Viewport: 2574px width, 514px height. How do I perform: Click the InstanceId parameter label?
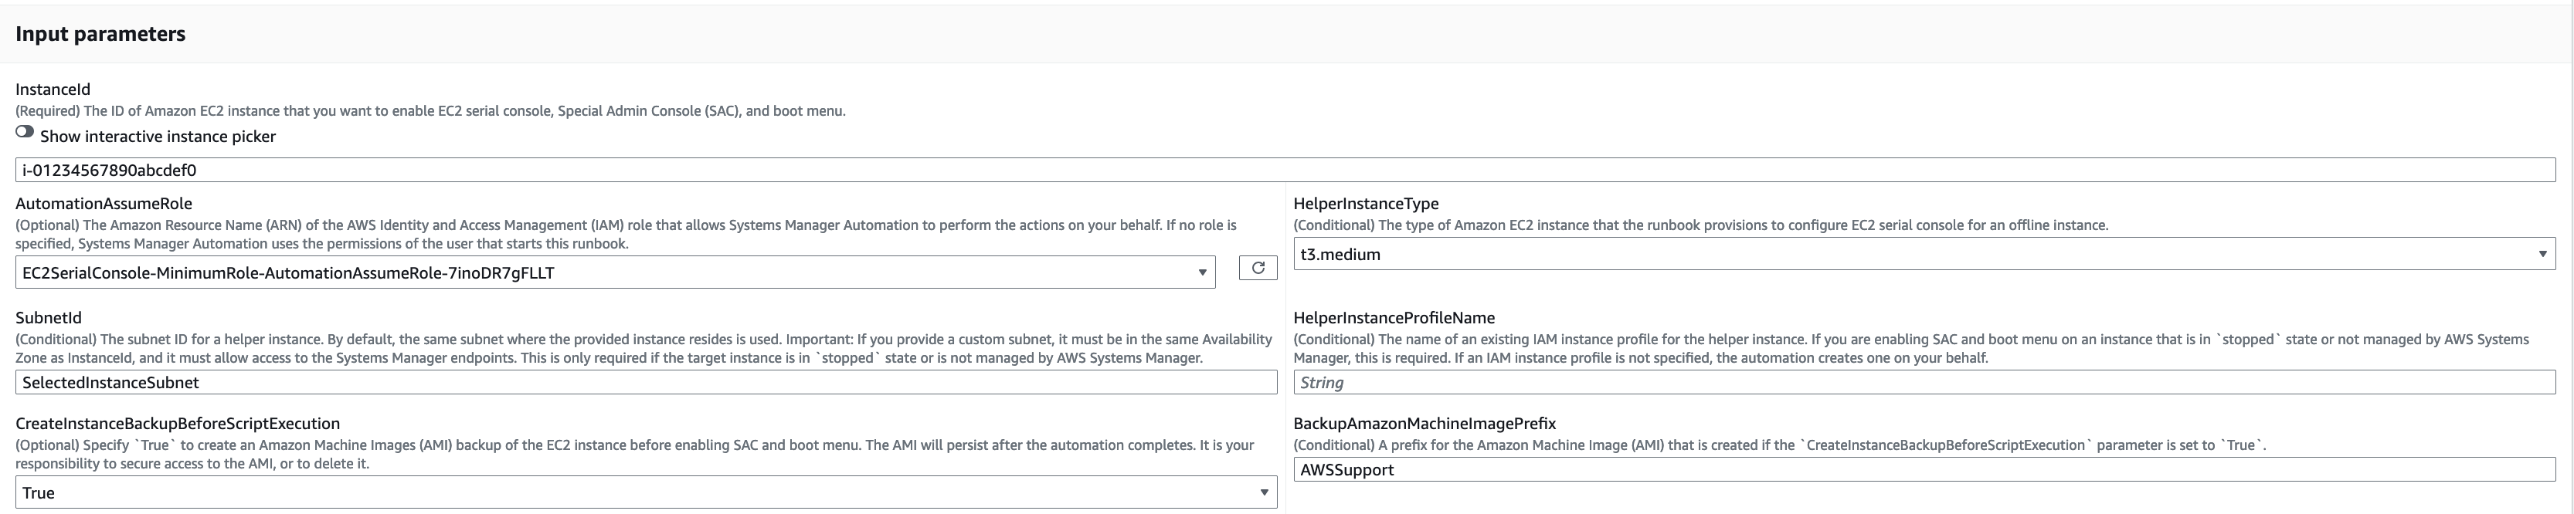(x=53, y=89)
